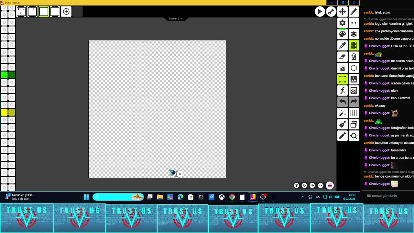This screenshot has width=414, height=233.
Task: Pick the bright green palette color
Action: coord(4,75)
